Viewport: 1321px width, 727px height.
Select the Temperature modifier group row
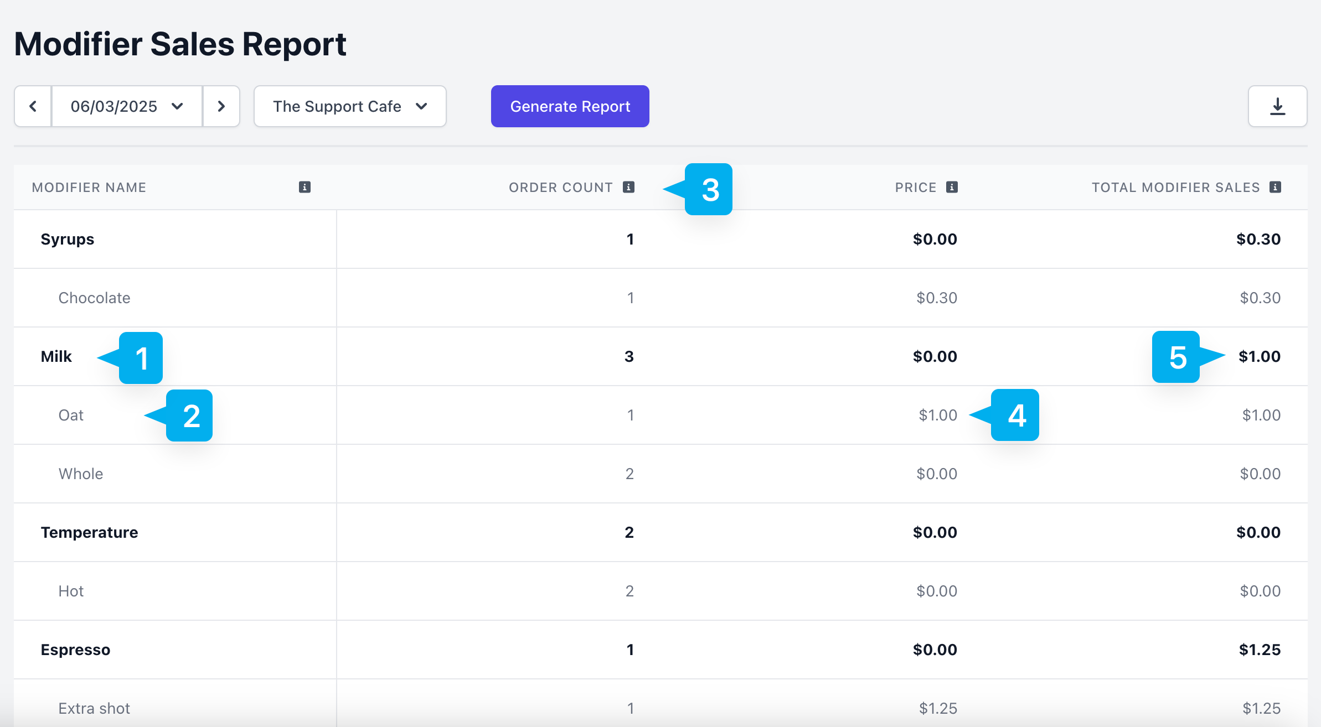(89, 532)
